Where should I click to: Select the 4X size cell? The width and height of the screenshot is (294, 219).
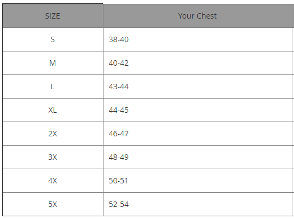pos(53,181)
